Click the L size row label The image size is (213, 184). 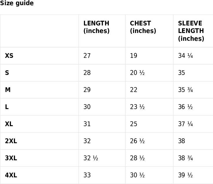click(x=7, y=107)
